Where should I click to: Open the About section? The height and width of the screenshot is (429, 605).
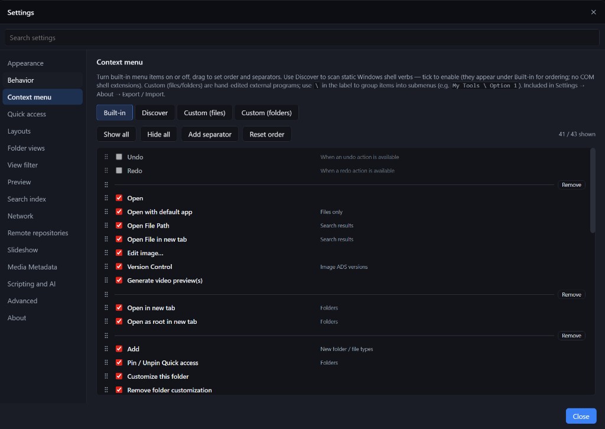[43, 318]
